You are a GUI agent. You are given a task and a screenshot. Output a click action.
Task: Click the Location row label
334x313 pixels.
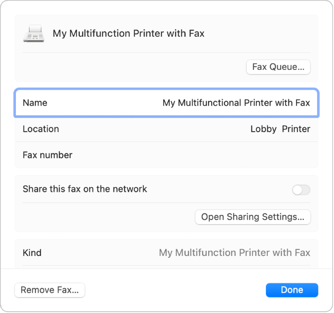coord(41,129)
